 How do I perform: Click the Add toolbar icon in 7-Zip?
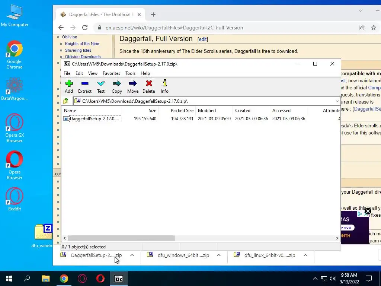69,86
